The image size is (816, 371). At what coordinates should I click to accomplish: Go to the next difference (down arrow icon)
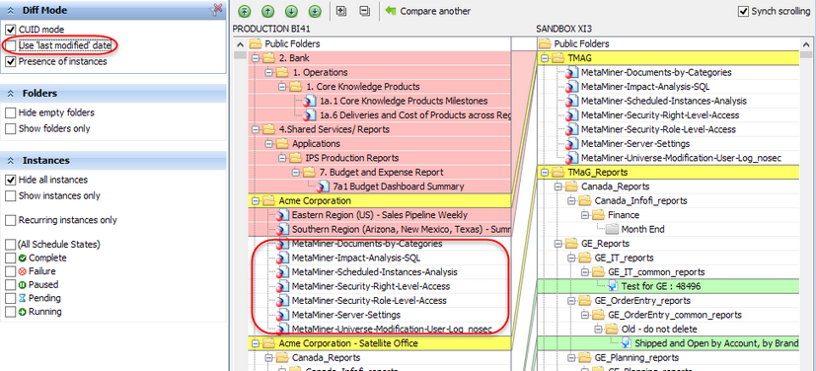(291, 11)
